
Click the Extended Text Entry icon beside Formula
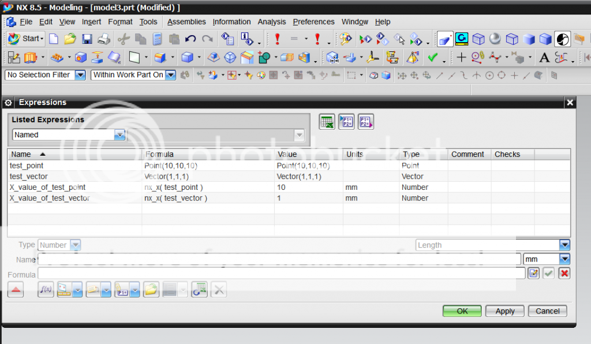533,273
